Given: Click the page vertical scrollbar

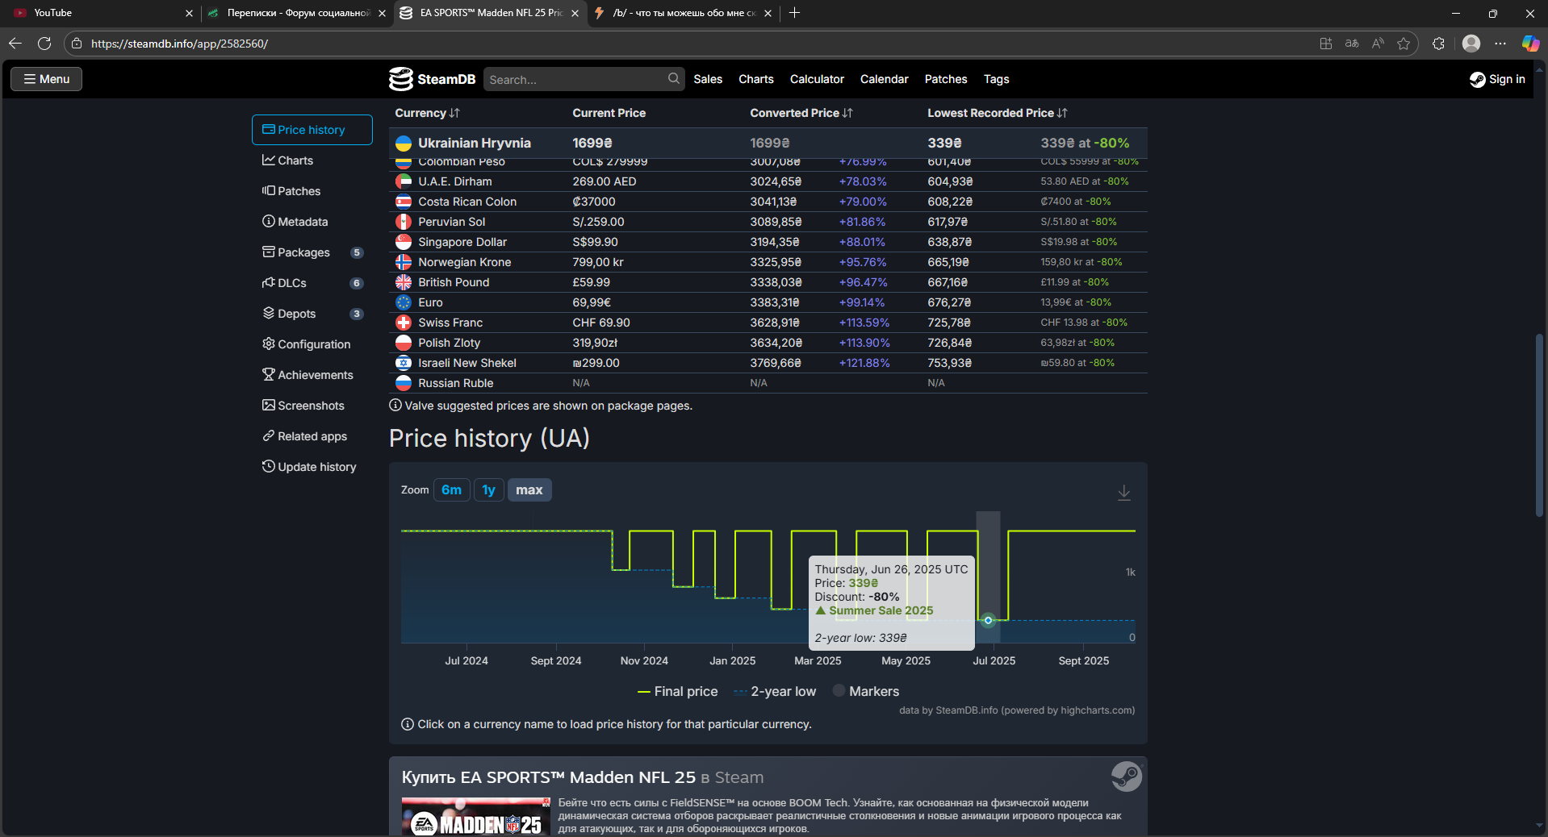Looking at the screenshot, I should click(x=1539, y=425).
